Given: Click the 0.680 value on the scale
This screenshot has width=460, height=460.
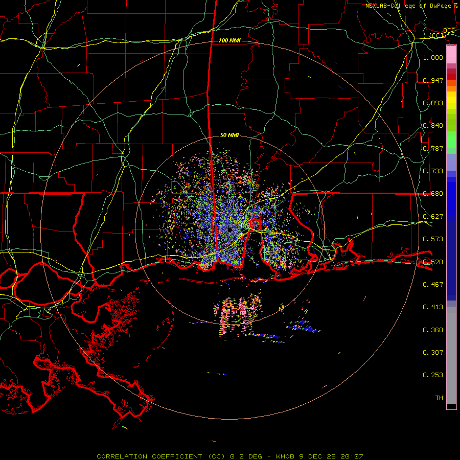Looking at the screenshot, I should click(x=433, y=193).
